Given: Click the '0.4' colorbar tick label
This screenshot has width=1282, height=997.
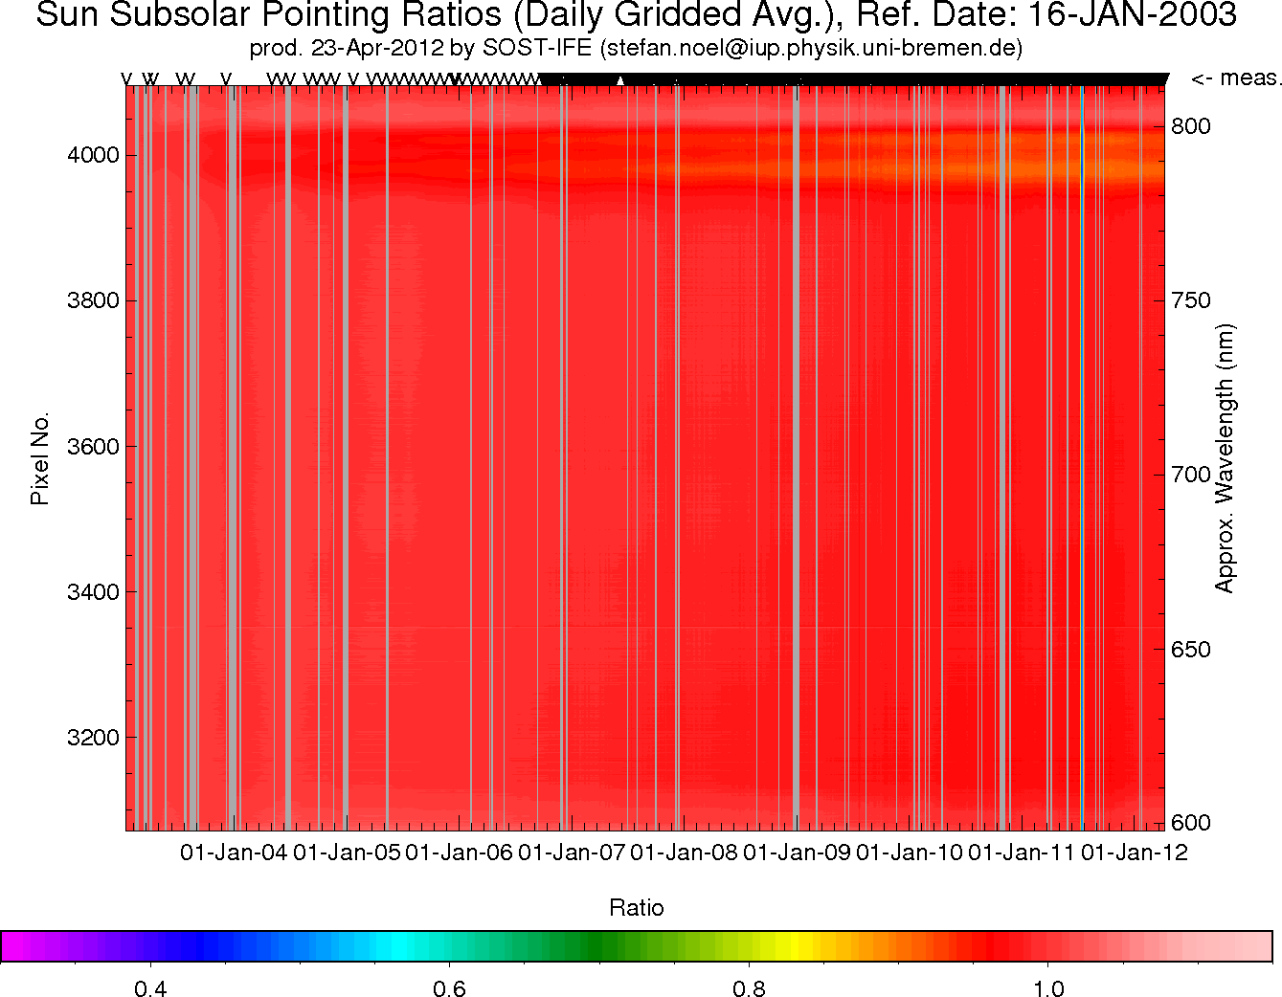Looking at the screenshot, I should point(150,988).
